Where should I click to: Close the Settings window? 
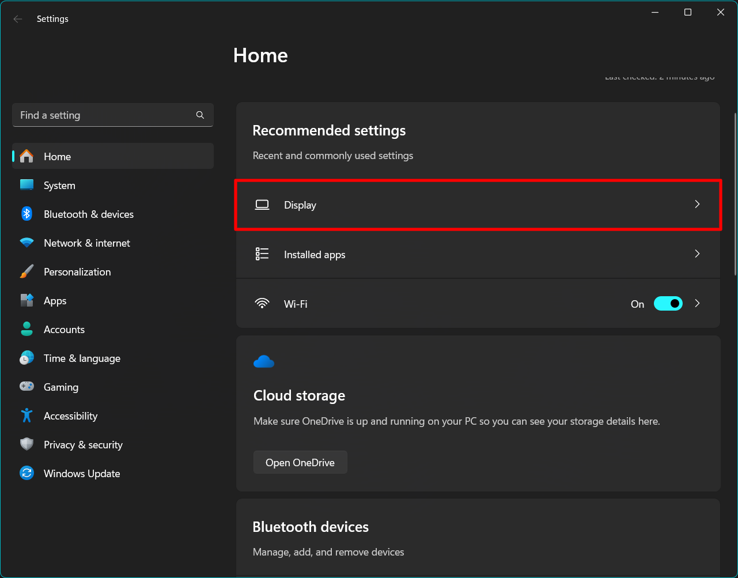point(720,12)
